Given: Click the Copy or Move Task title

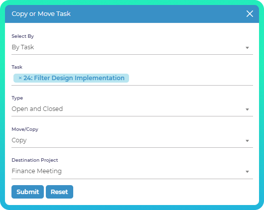Looking at the screenshot, I should 41,14.
